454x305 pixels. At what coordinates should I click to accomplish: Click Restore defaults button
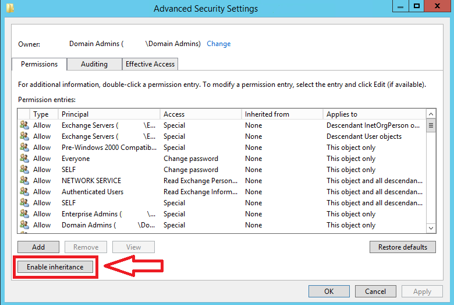pyautogui.click(x=402, y=247)
